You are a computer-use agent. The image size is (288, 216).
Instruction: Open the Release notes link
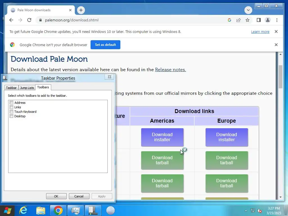click(x=170, y=70)
